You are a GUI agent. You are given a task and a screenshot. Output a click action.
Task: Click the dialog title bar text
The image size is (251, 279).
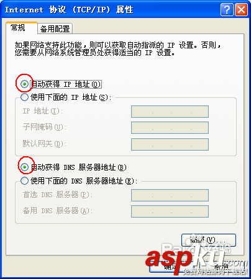point(69,10)
